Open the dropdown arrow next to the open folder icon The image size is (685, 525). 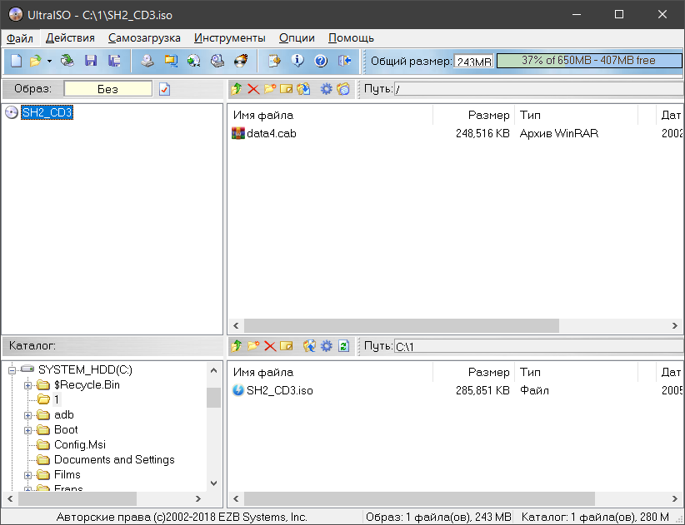(49, 61)
